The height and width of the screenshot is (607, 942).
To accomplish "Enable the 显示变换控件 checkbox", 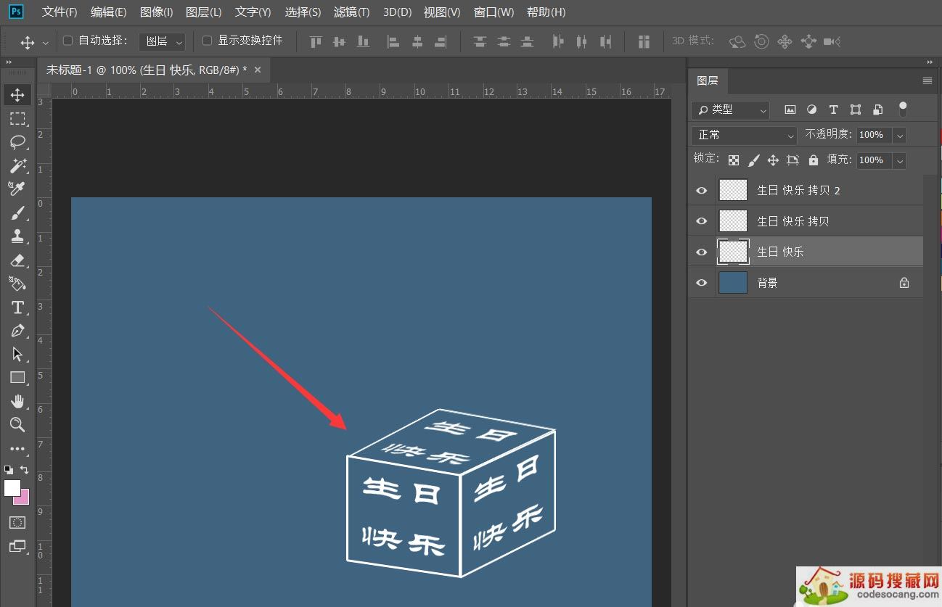I will pos(207,41).
